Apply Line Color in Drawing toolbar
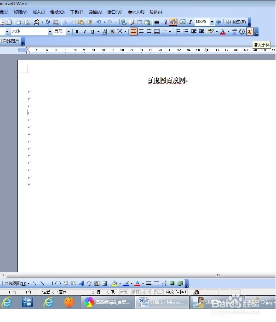This screenshot has height=322, width=276. pyautogui.click(x=126, y=284)
